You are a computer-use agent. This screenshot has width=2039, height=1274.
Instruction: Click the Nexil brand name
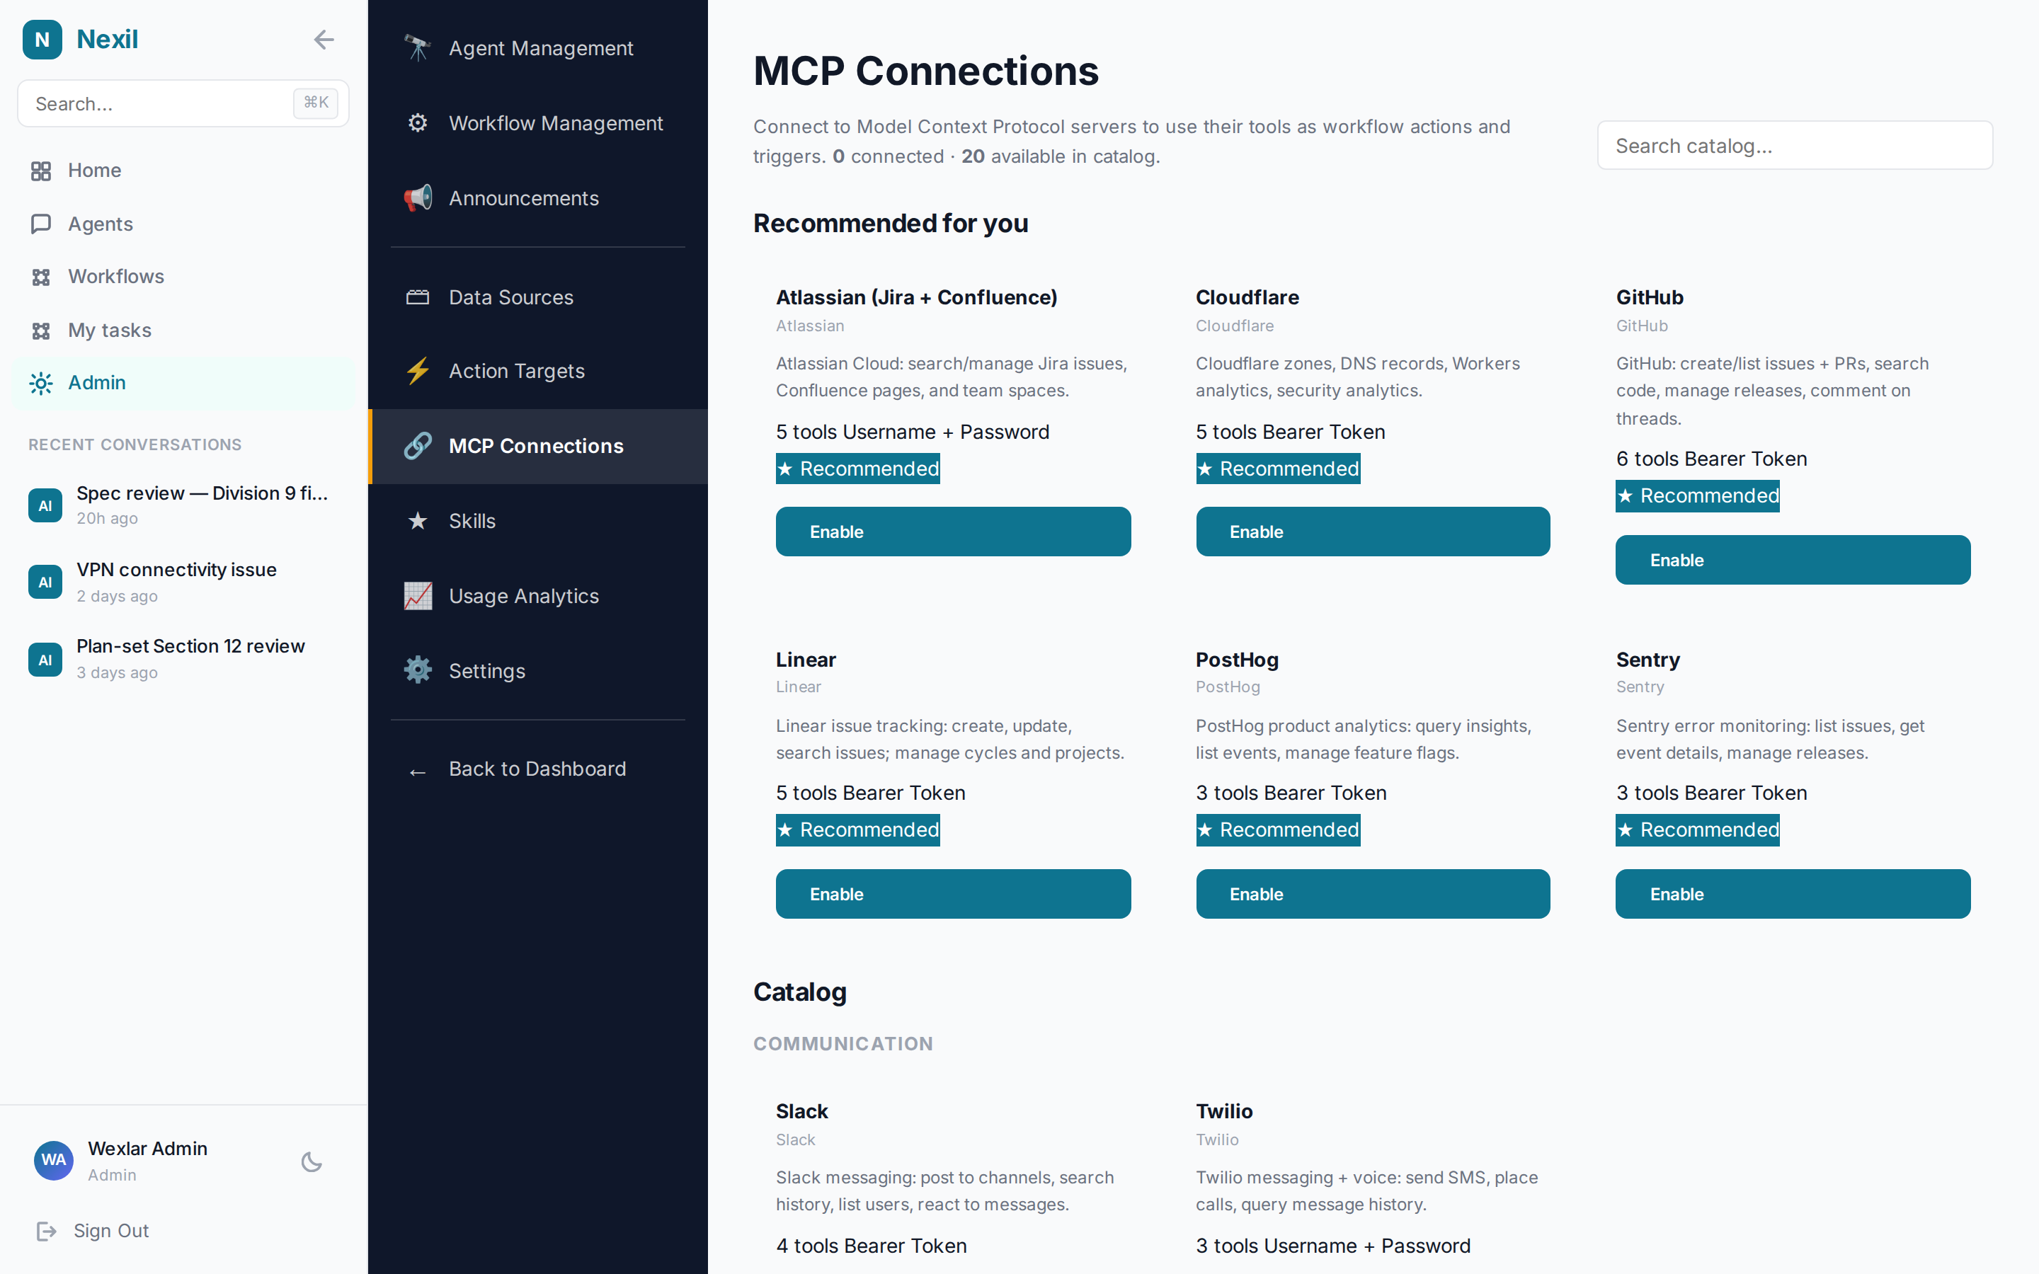[107, 40]
